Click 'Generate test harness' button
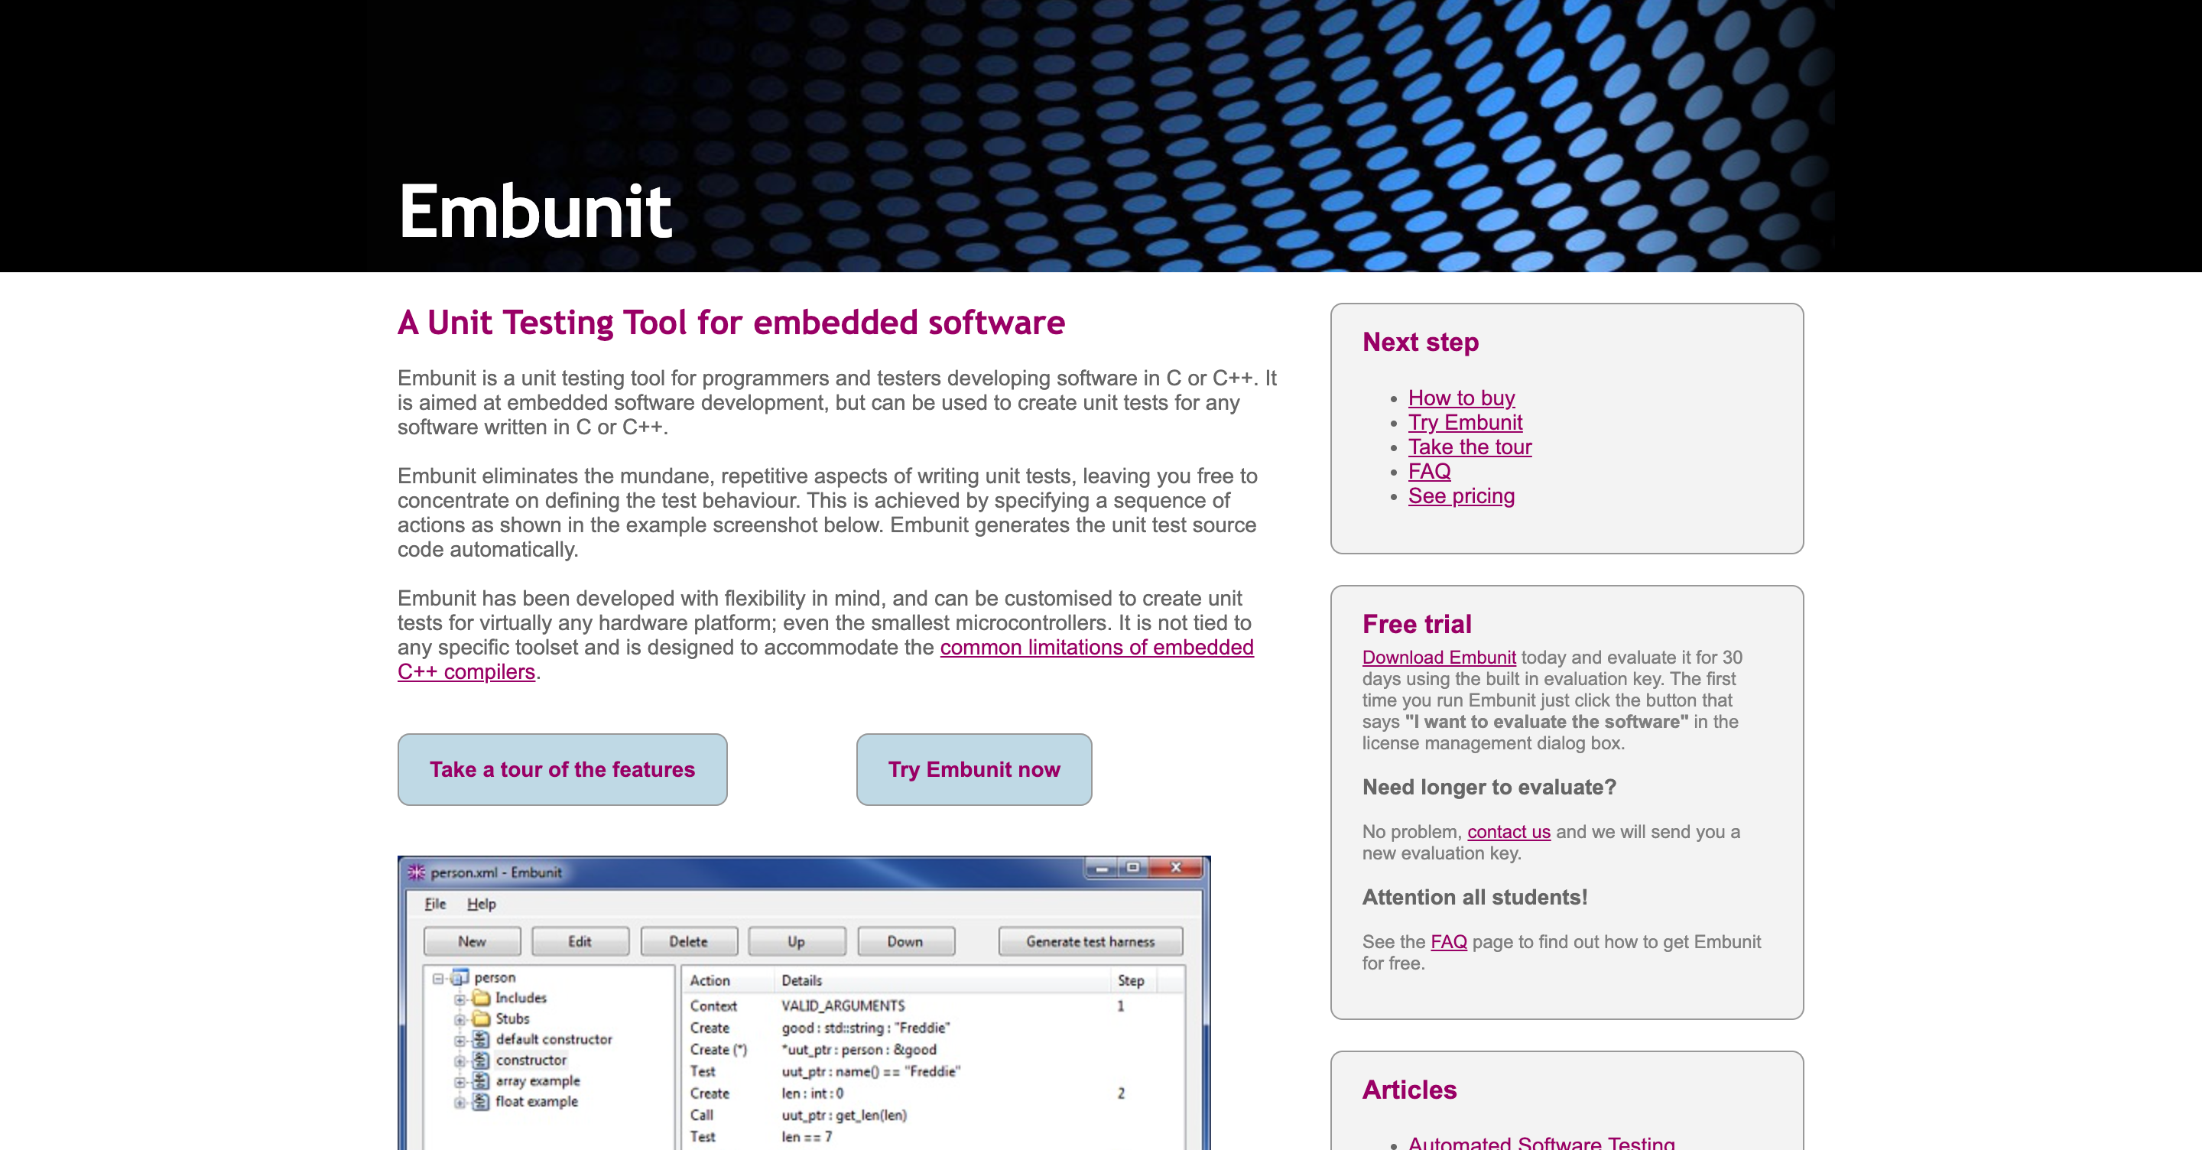The image size is (2202, 1150). pos(1091,941)
